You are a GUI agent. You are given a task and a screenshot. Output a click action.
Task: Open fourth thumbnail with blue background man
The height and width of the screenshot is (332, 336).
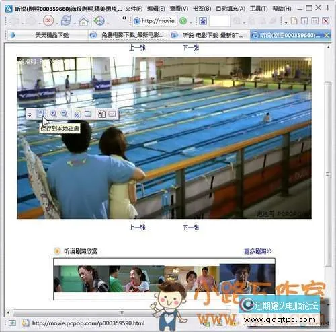click(247, 279)
